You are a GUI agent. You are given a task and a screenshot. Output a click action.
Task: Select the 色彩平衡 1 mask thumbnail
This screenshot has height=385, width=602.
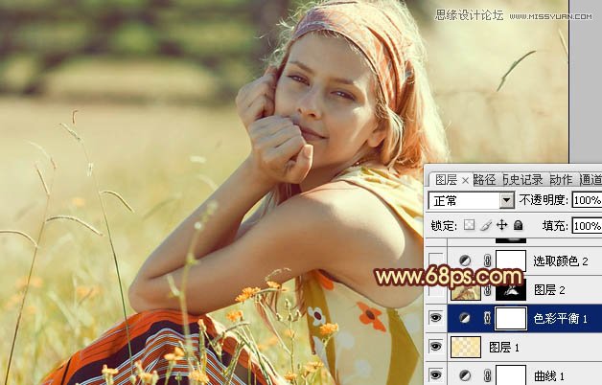[x=511, y=318]
